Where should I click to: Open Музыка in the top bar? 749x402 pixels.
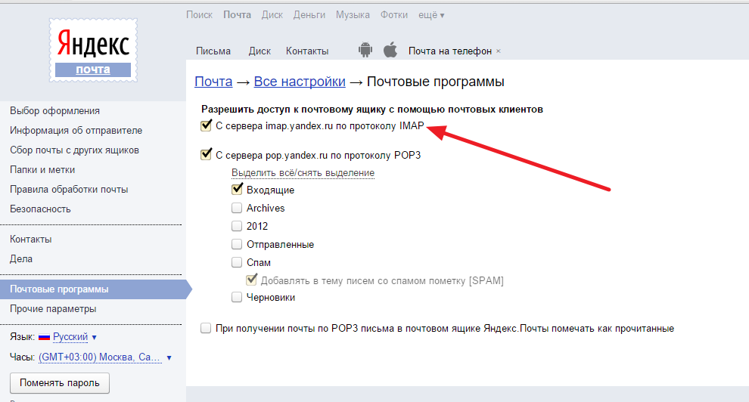[353, 15]
